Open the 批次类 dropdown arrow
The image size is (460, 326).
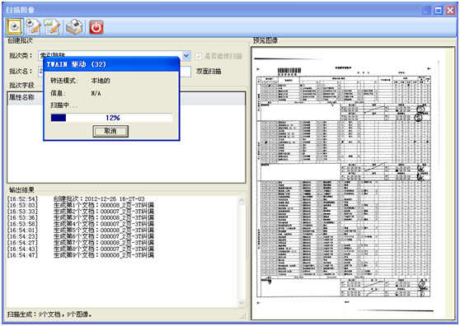point(186,55)
